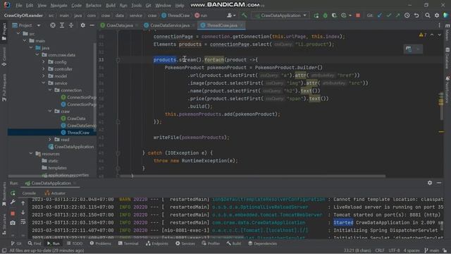451x254 pixels.
Task: Click Select Opened File target icon
Action: 53,25
